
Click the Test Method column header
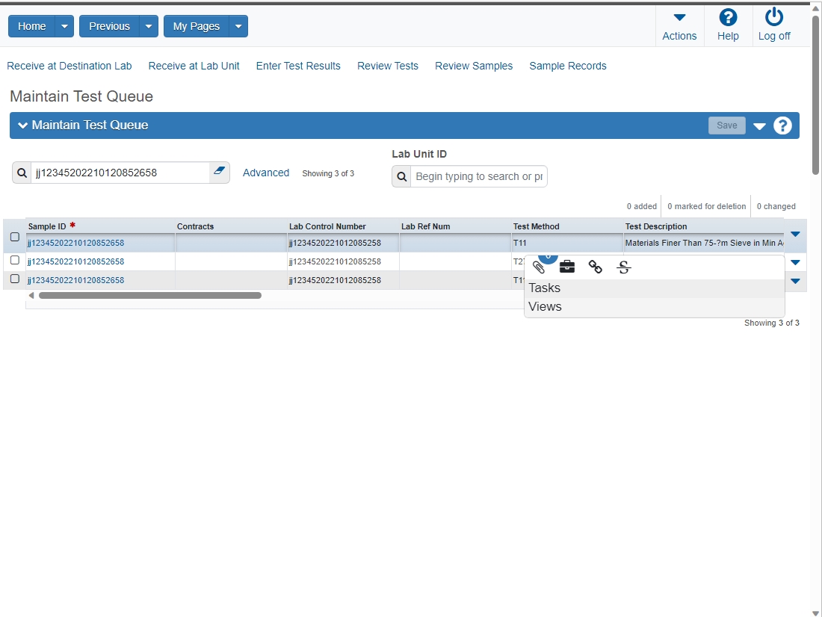tap(568, 226)
